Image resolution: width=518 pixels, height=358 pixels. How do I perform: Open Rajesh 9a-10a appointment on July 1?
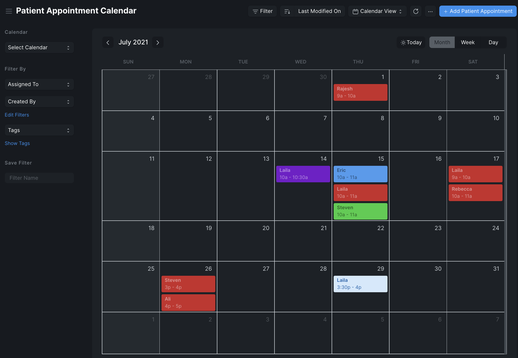tap(360, 92)
